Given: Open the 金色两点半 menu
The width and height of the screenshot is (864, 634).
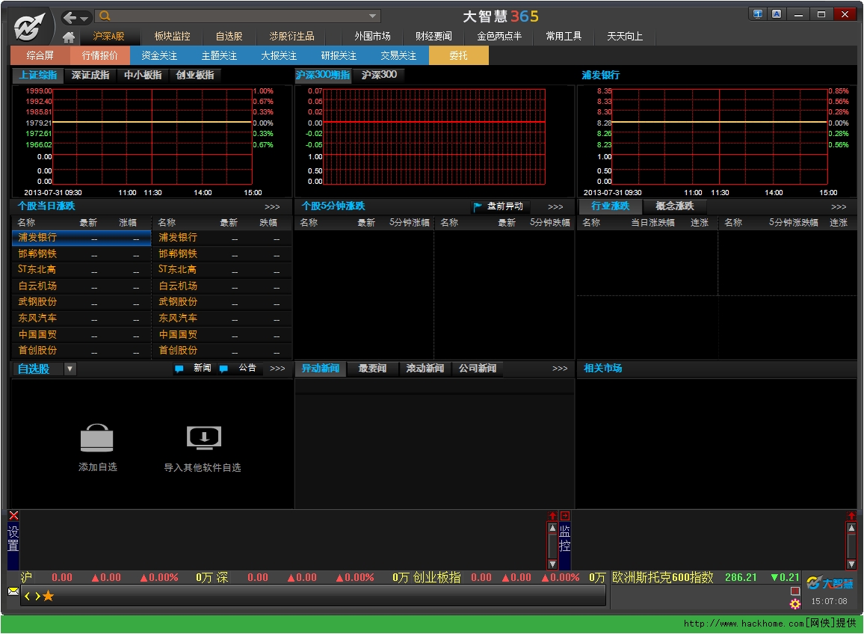Looking at the screenshot, I should coord(499,37).
